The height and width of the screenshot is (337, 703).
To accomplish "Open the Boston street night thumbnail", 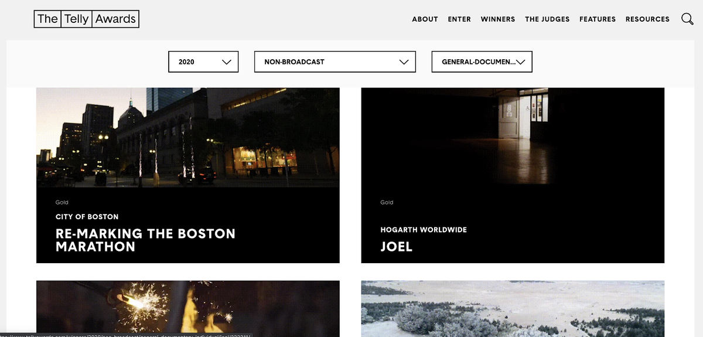I will 188,137.
